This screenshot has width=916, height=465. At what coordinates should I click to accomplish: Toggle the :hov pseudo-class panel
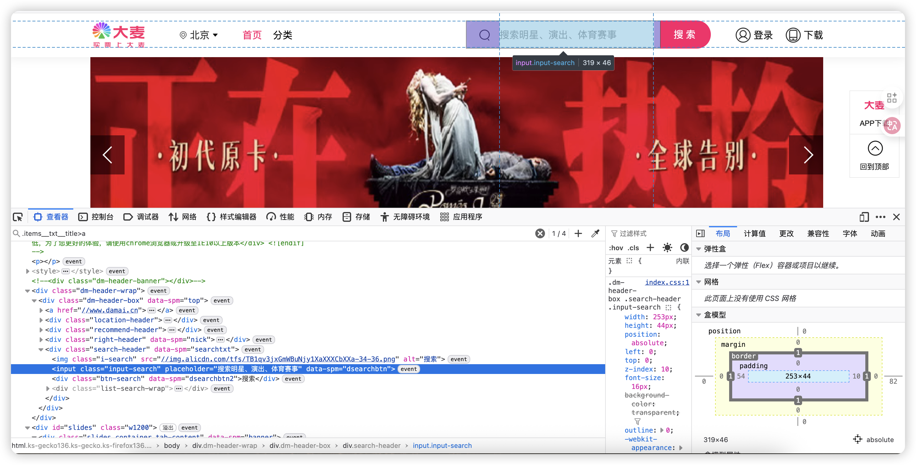(616, 247)
